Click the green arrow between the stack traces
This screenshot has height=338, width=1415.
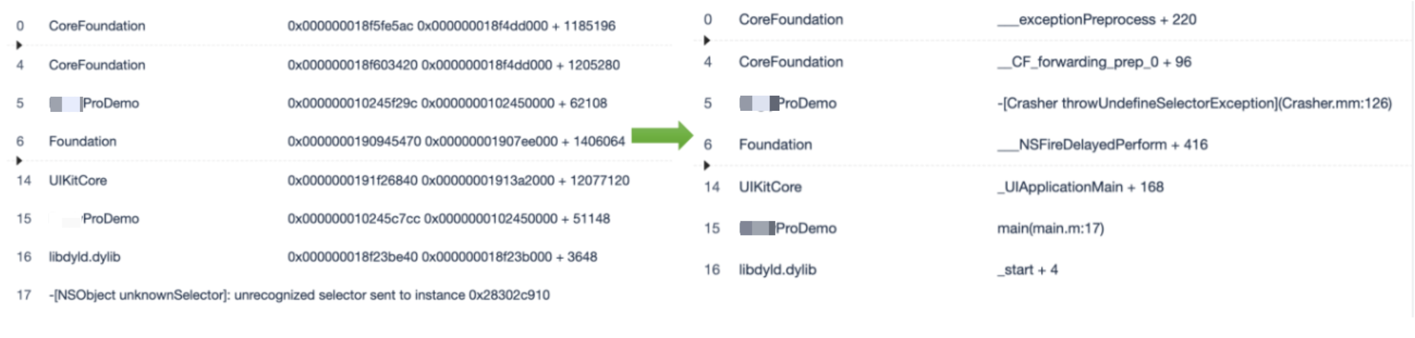click(x=662, y=135)
